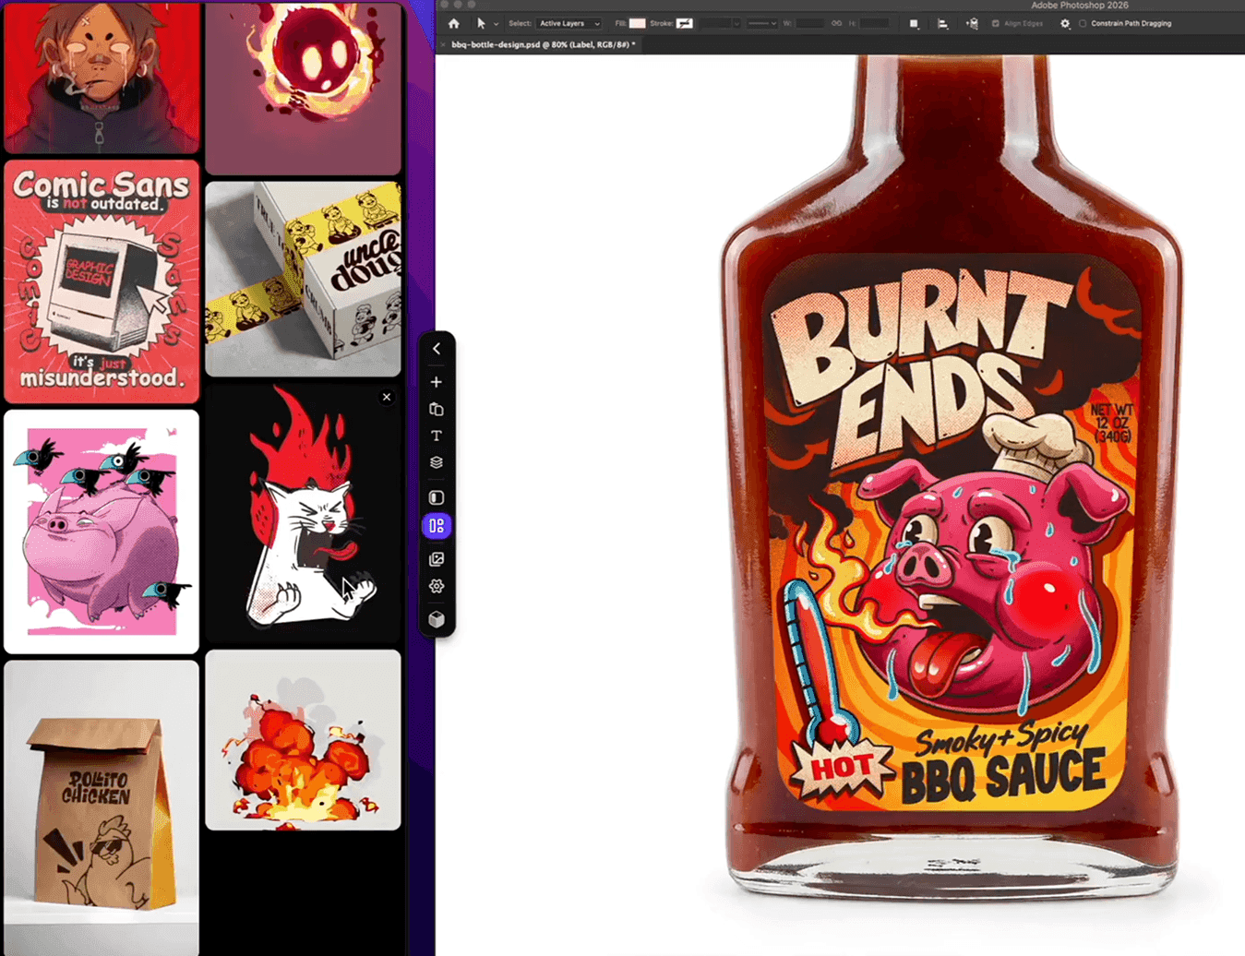1245x956 pixels.
Task: Open the Comic Sans poster thumbnail
Action: [102, 281]
